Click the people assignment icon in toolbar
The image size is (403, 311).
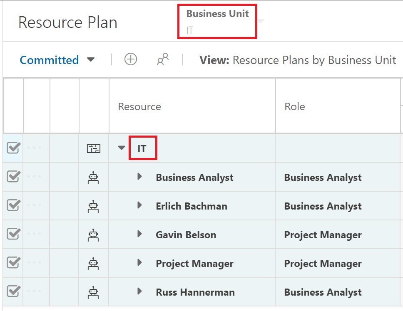tap(163, 59)
